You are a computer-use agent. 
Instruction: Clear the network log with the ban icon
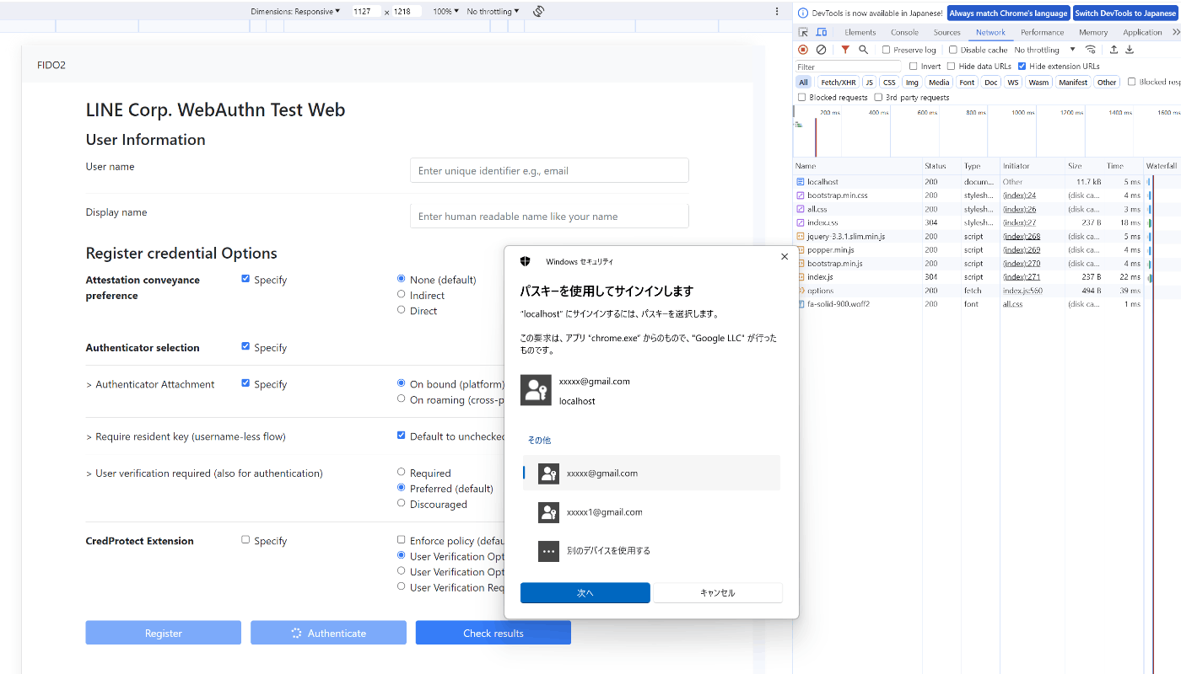point(821,50)
